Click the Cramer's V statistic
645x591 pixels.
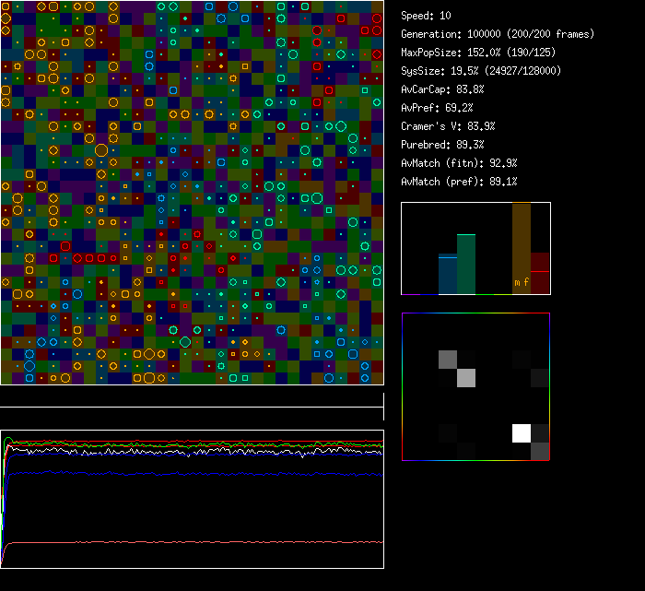(x=448, y=126)
